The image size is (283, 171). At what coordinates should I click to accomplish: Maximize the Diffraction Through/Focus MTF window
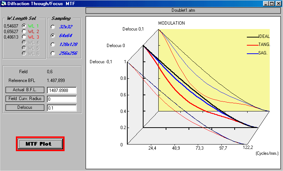(x=272, y=4)
